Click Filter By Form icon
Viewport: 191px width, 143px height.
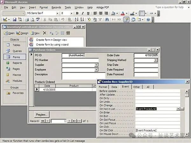pos(95,20)
